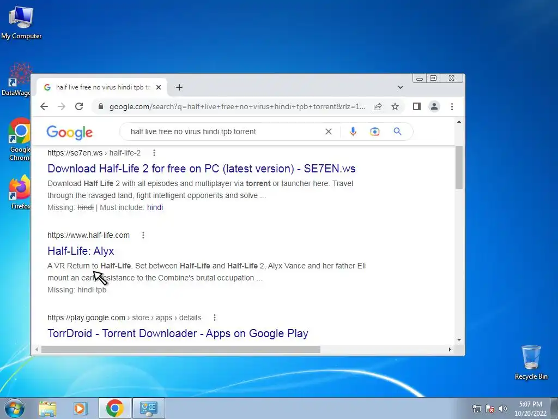This screenshot has height=419, width=558.
Task: Select the half live search tab
Action: tap(103, 87)
